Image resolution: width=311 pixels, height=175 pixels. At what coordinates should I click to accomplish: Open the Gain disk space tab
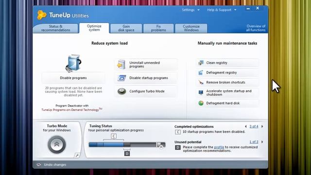126,28
